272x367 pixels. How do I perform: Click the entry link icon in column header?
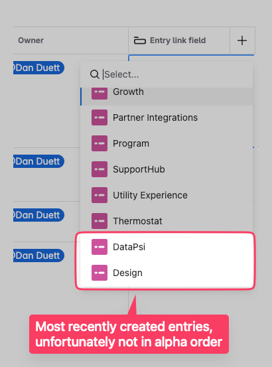point(139,40)
